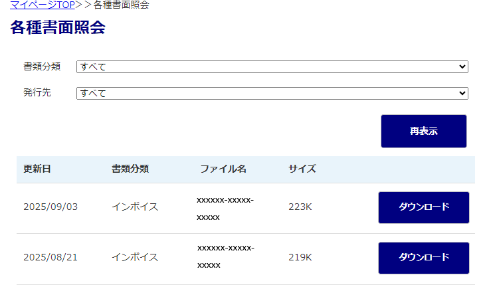Select the ファイル名 column header

[223, 169]
